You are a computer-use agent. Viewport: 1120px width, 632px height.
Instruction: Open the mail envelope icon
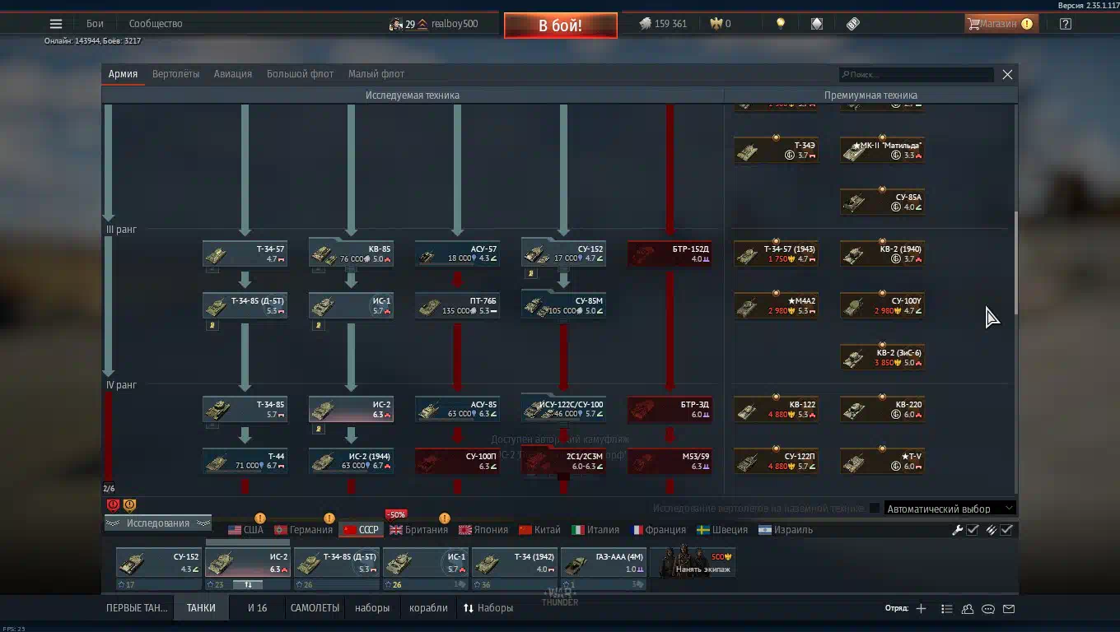[x=1009, y=609]
